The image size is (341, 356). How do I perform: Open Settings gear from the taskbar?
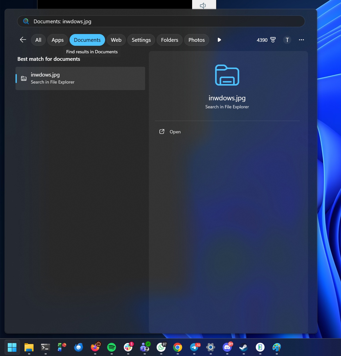[211, 347]
